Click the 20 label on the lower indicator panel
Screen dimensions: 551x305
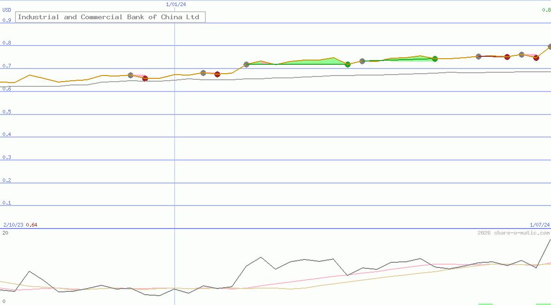5,233
